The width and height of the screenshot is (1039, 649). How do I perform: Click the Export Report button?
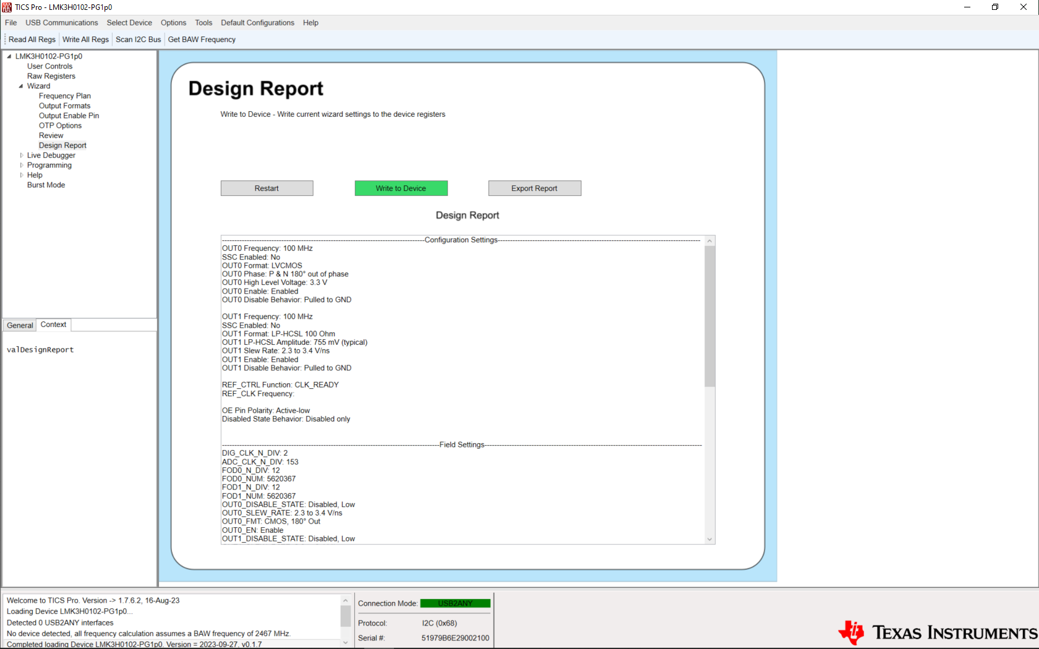pos(534,189)
